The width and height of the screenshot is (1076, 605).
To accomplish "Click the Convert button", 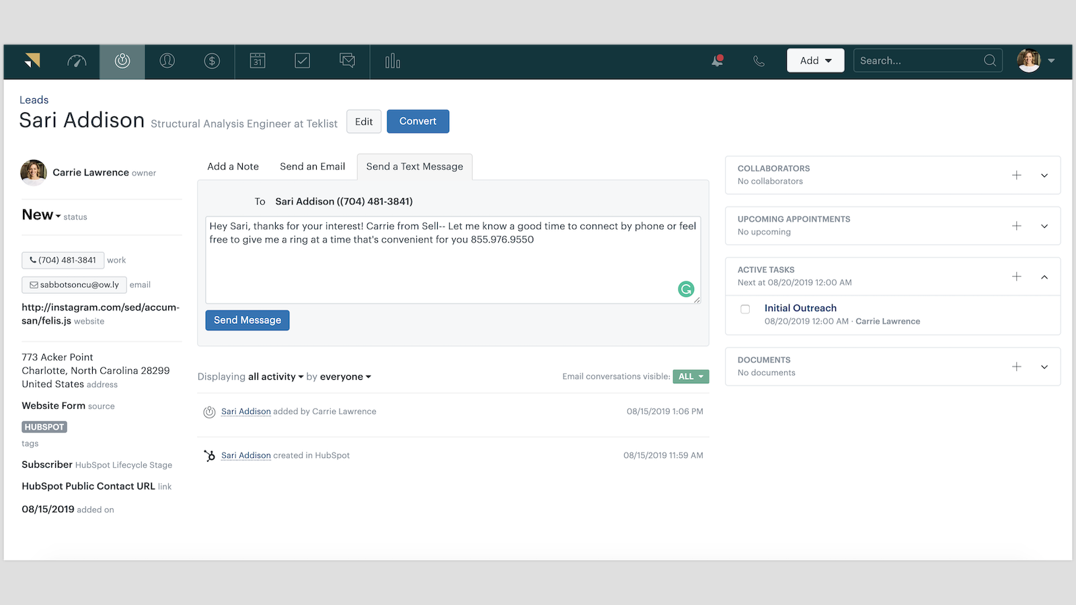I will point(418,121).
